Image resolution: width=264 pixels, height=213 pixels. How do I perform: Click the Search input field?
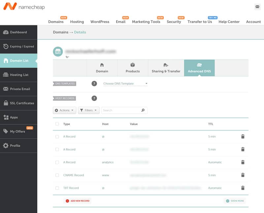point(124,110)
